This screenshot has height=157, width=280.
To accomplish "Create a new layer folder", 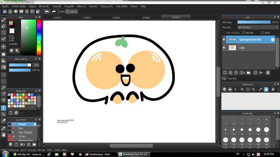I will click(248, 73).
